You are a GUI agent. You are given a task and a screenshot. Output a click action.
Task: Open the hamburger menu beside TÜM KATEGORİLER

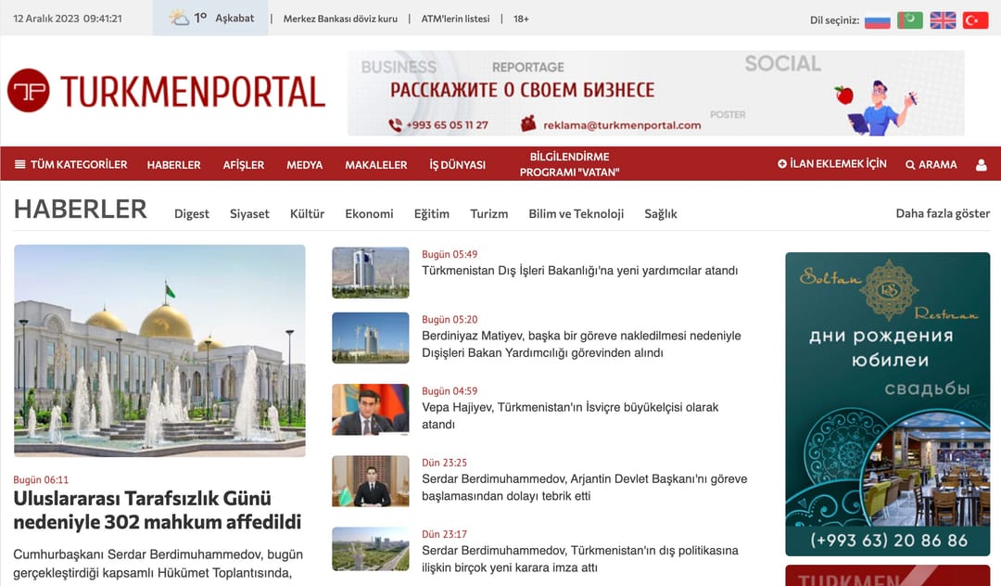point(18,164)
